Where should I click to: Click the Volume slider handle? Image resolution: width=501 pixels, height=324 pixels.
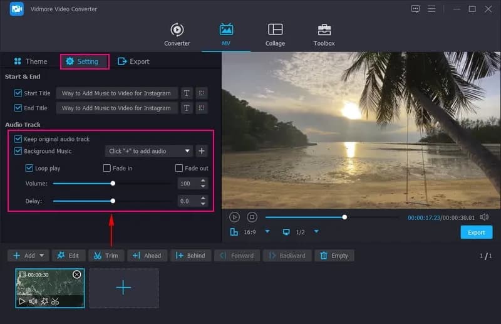pos(113,184)
